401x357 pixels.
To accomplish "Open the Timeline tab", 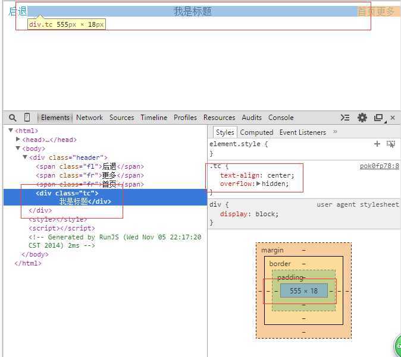I will click(x=153, y=118).
